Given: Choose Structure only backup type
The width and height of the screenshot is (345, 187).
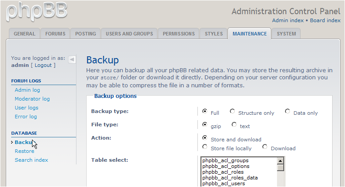Looking at the screenshot, I should [x=232, y=111].
